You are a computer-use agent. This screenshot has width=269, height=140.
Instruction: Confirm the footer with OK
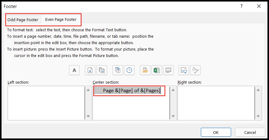(216, 132)
